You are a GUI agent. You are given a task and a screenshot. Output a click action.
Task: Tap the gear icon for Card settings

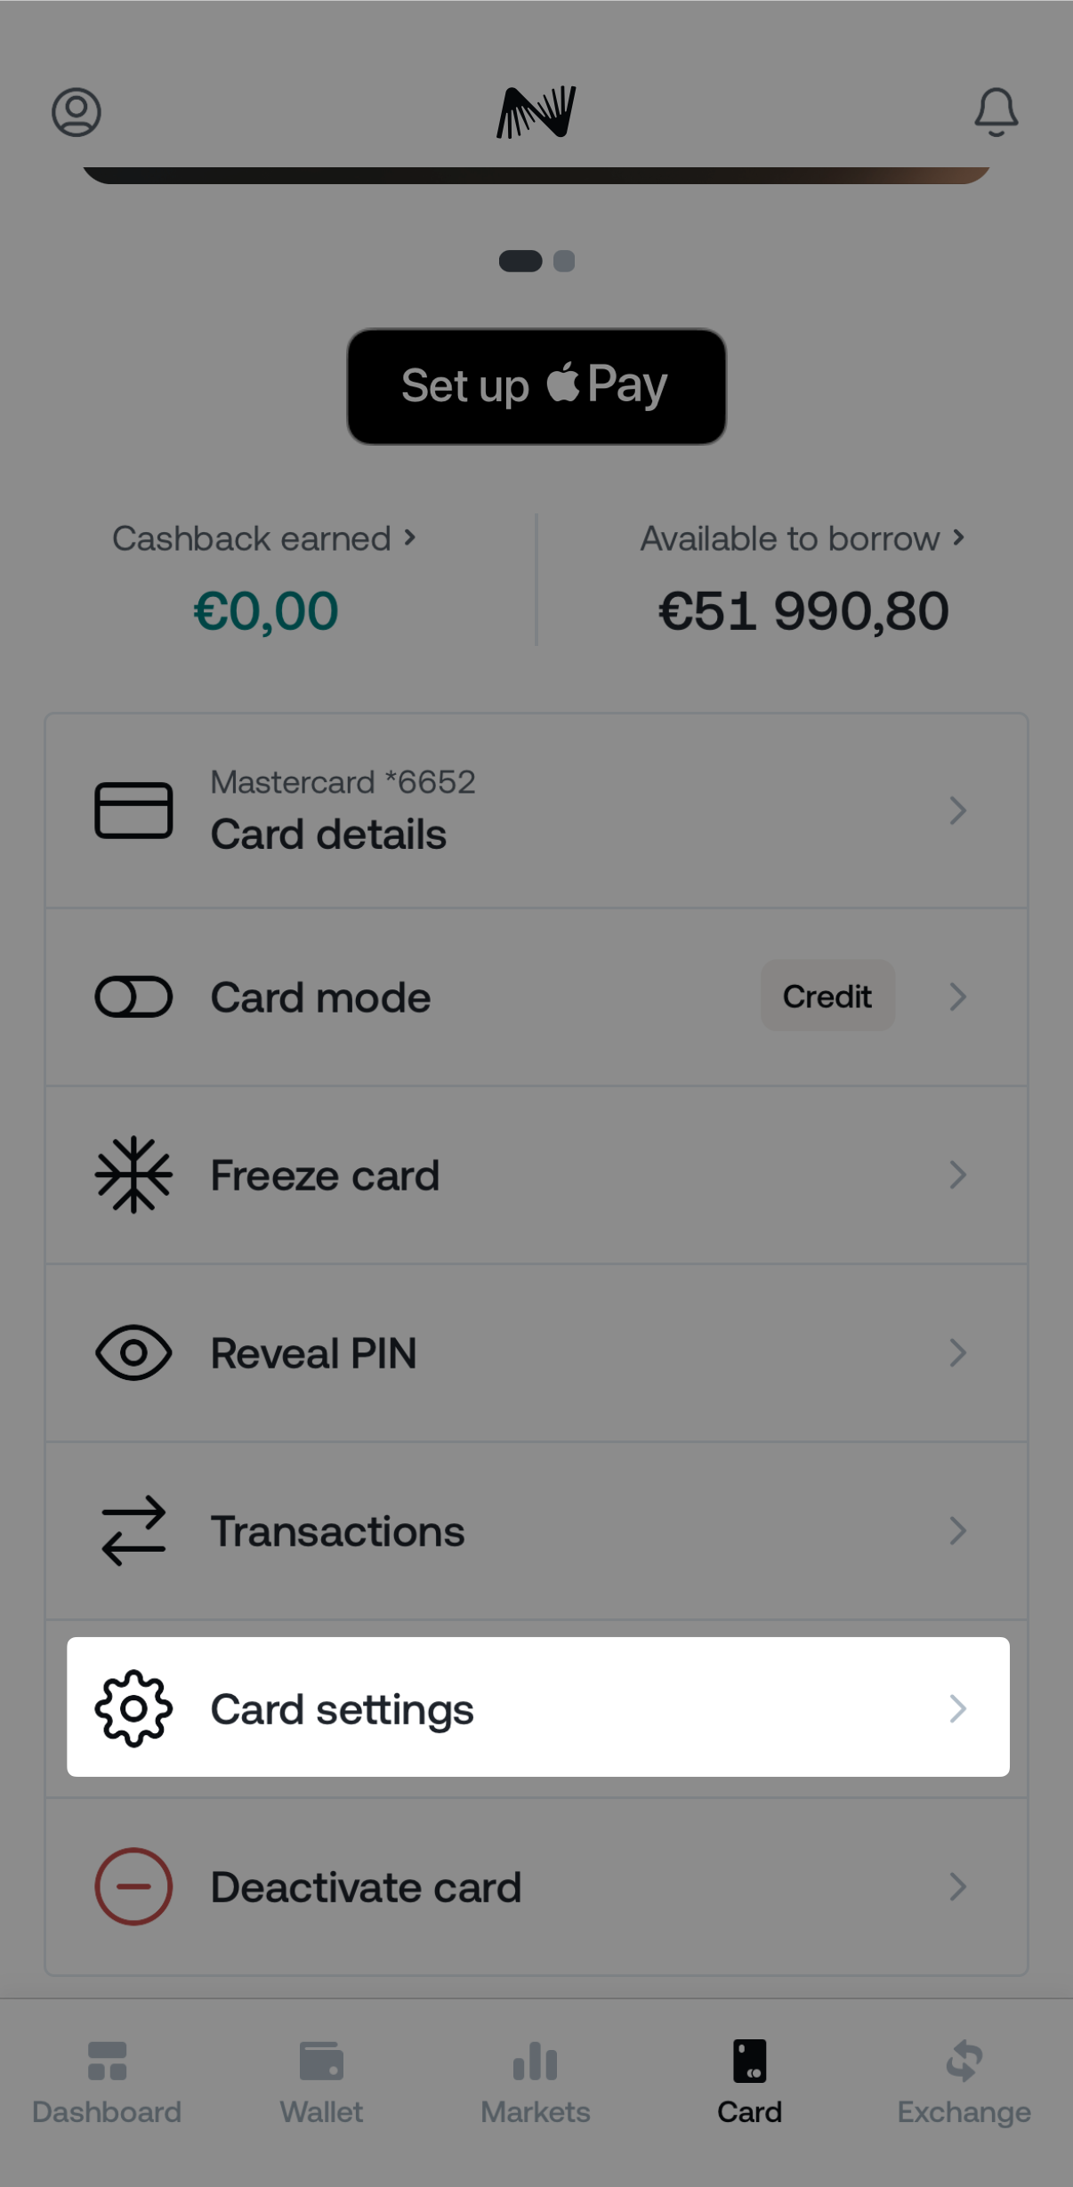pos(133,1708)
